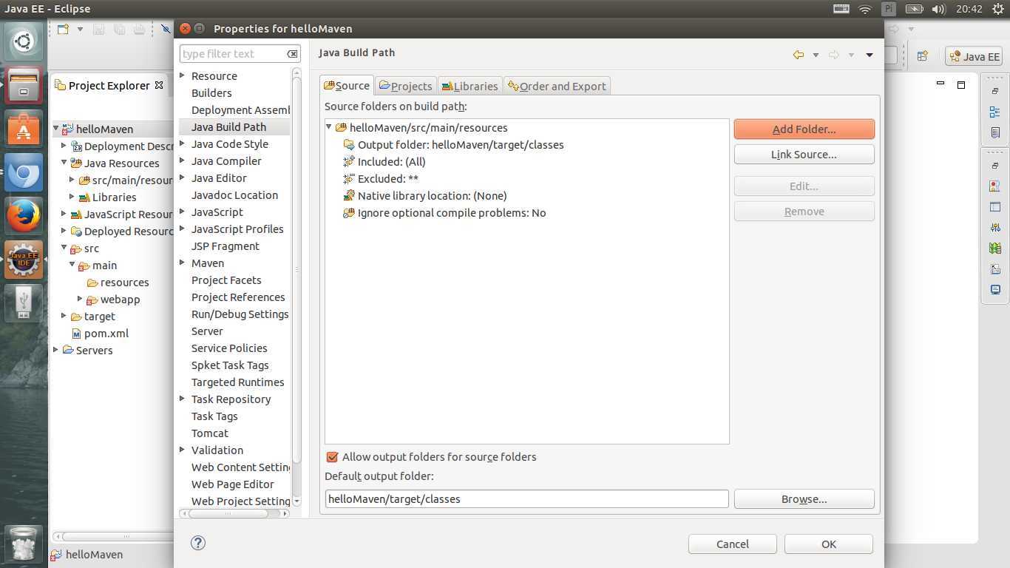Open the dialog help question mark icon

(197, 543)
